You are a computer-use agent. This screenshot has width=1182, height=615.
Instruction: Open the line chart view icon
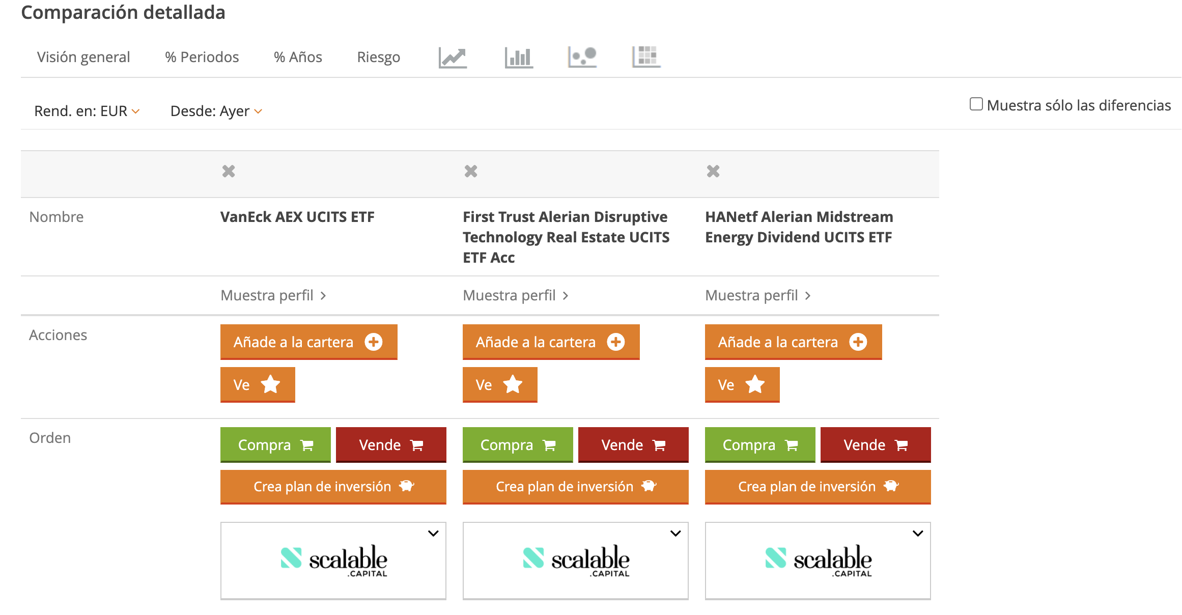tap(453, 57)
